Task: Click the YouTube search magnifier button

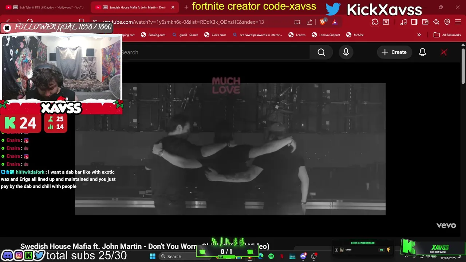Action: point(321,52)
